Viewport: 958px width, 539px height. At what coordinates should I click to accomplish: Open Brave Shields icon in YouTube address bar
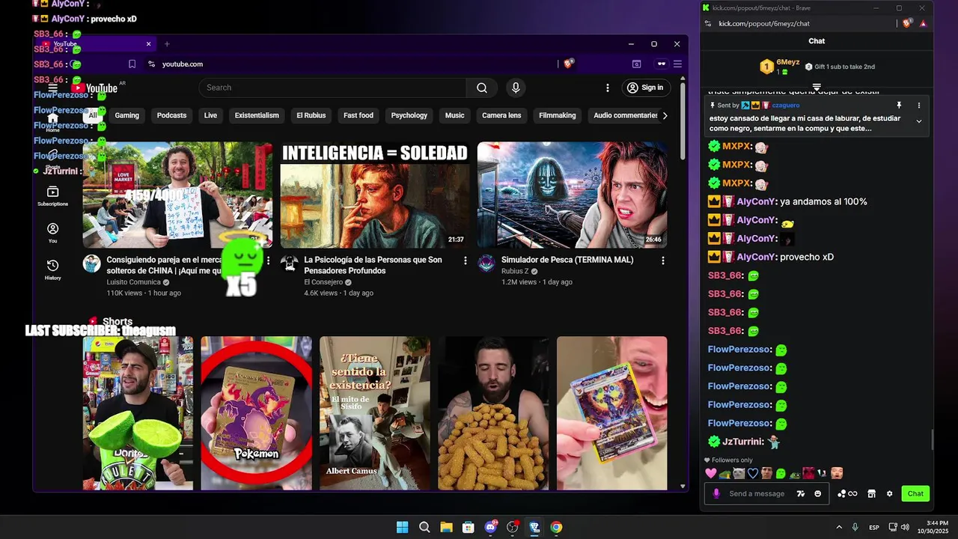click(568, 64)
